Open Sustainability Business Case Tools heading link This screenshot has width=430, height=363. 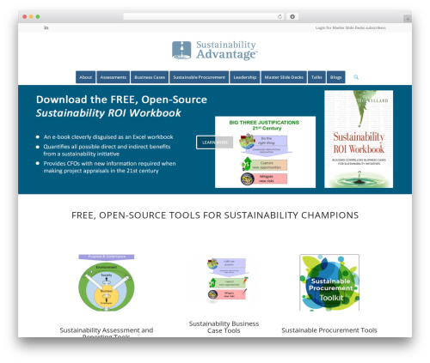coord(224,327)
